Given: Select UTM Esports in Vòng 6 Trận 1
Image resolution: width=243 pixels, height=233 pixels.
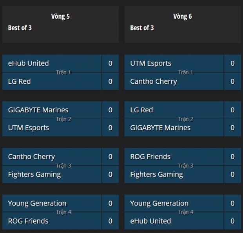Looking at the screenshot, I should 151,63.
